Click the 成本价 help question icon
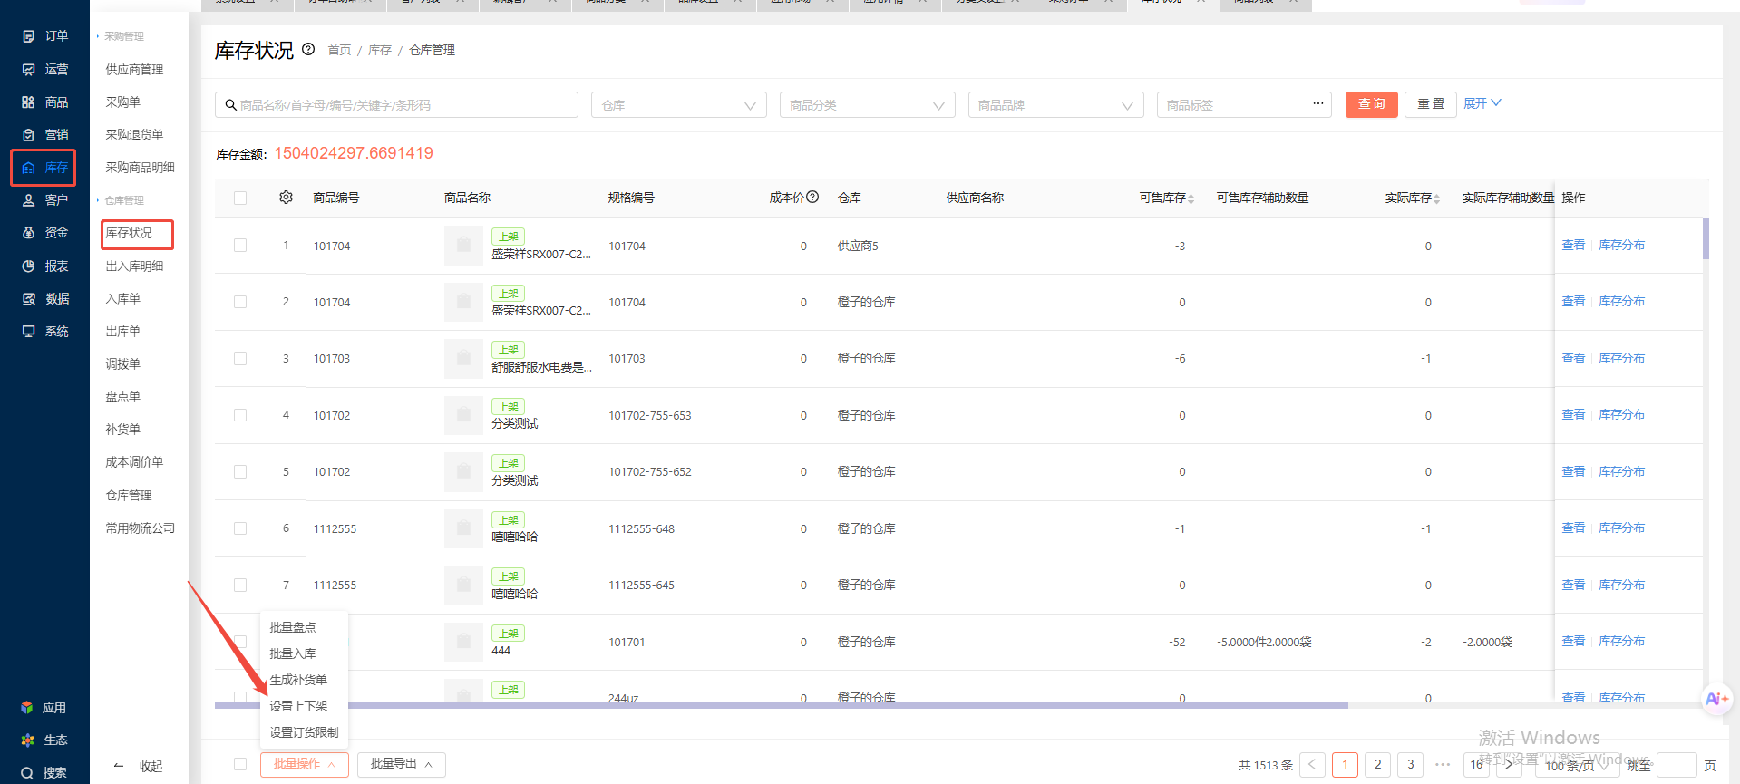 click(x=812, y=197)
